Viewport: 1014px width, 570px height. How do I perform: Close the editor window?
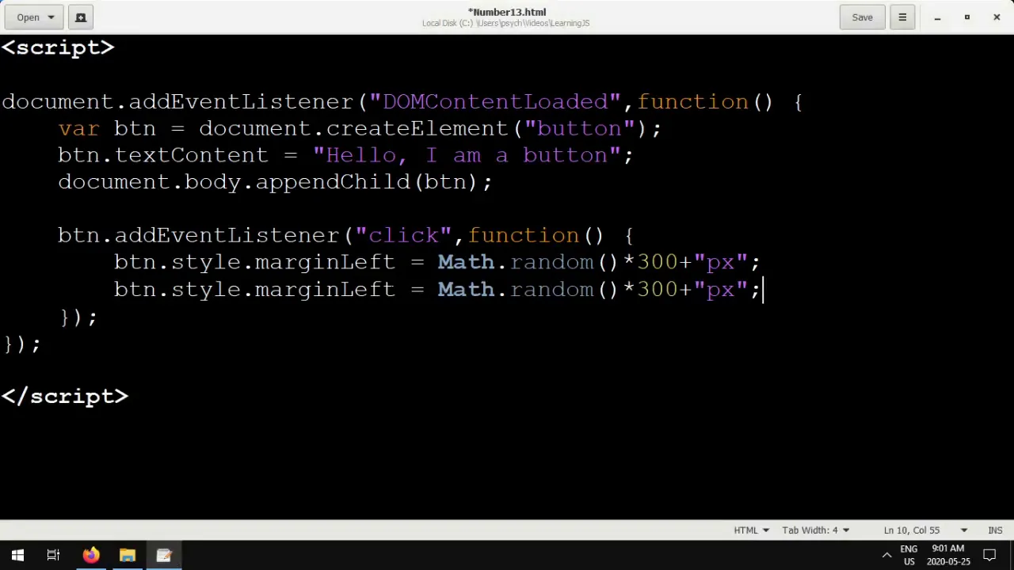[x=997, y=17]
